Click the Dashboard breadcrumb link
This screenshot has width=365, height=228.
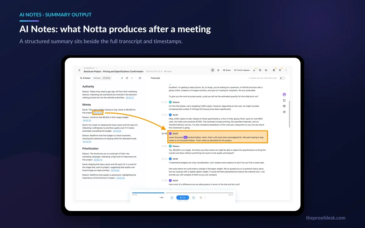coord(89,68)
